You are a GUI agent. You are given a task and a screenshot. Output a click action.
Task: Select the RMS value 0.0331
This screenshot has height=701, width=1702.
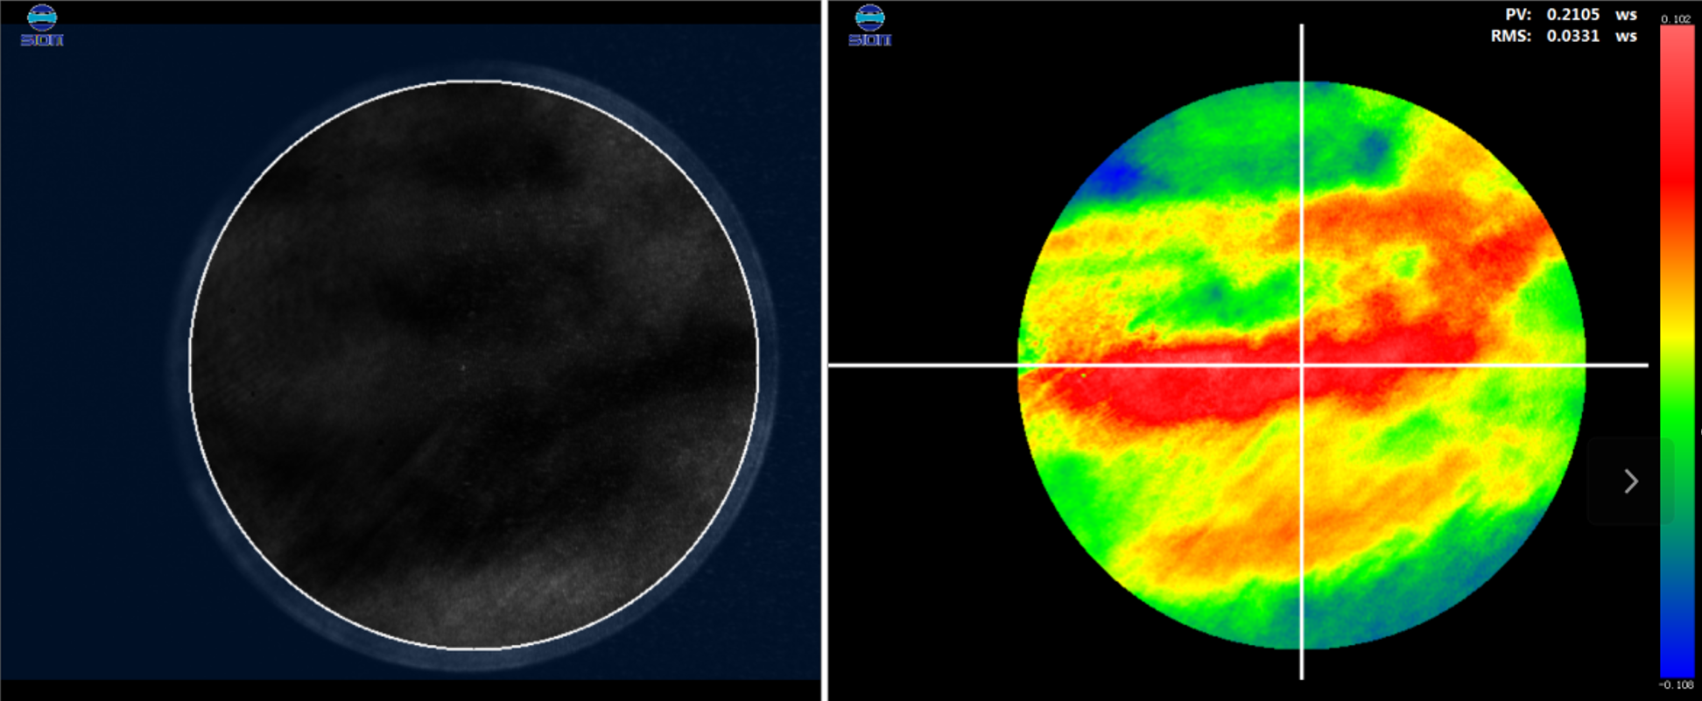(x=1572, y=37)
